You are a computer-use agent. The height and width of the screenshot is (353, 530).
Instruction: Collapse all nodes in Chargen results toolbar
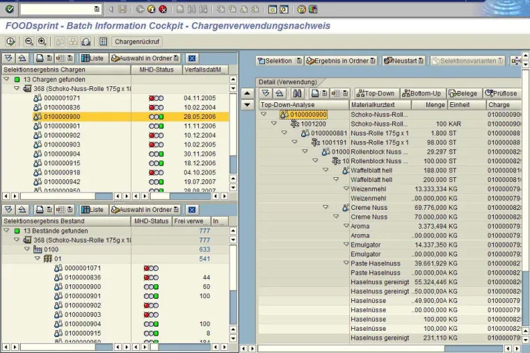coord(22,58)
